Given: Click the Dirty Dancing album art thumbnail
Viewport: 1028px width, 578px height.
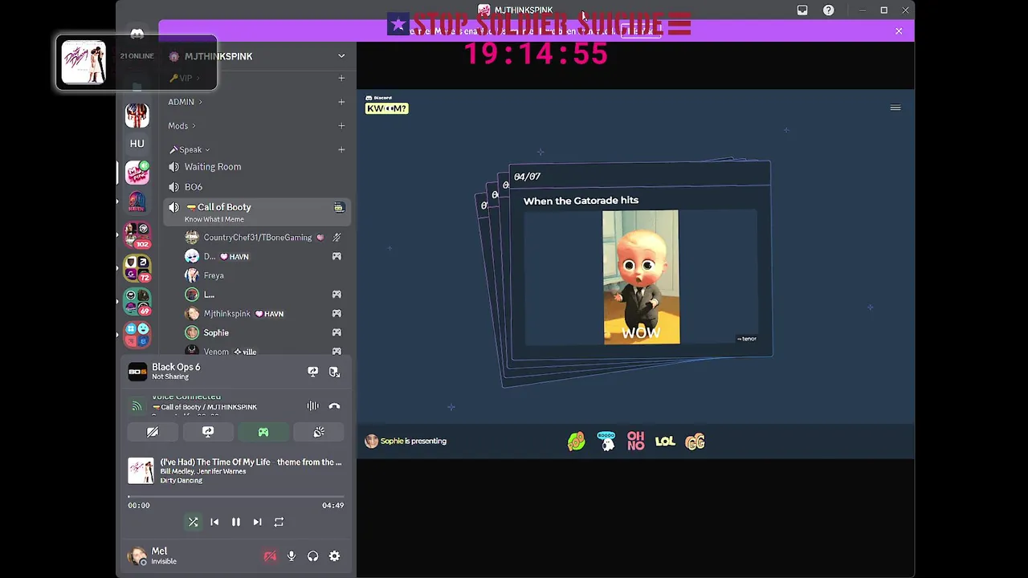Looking at the screenshot, I should 141,470.
